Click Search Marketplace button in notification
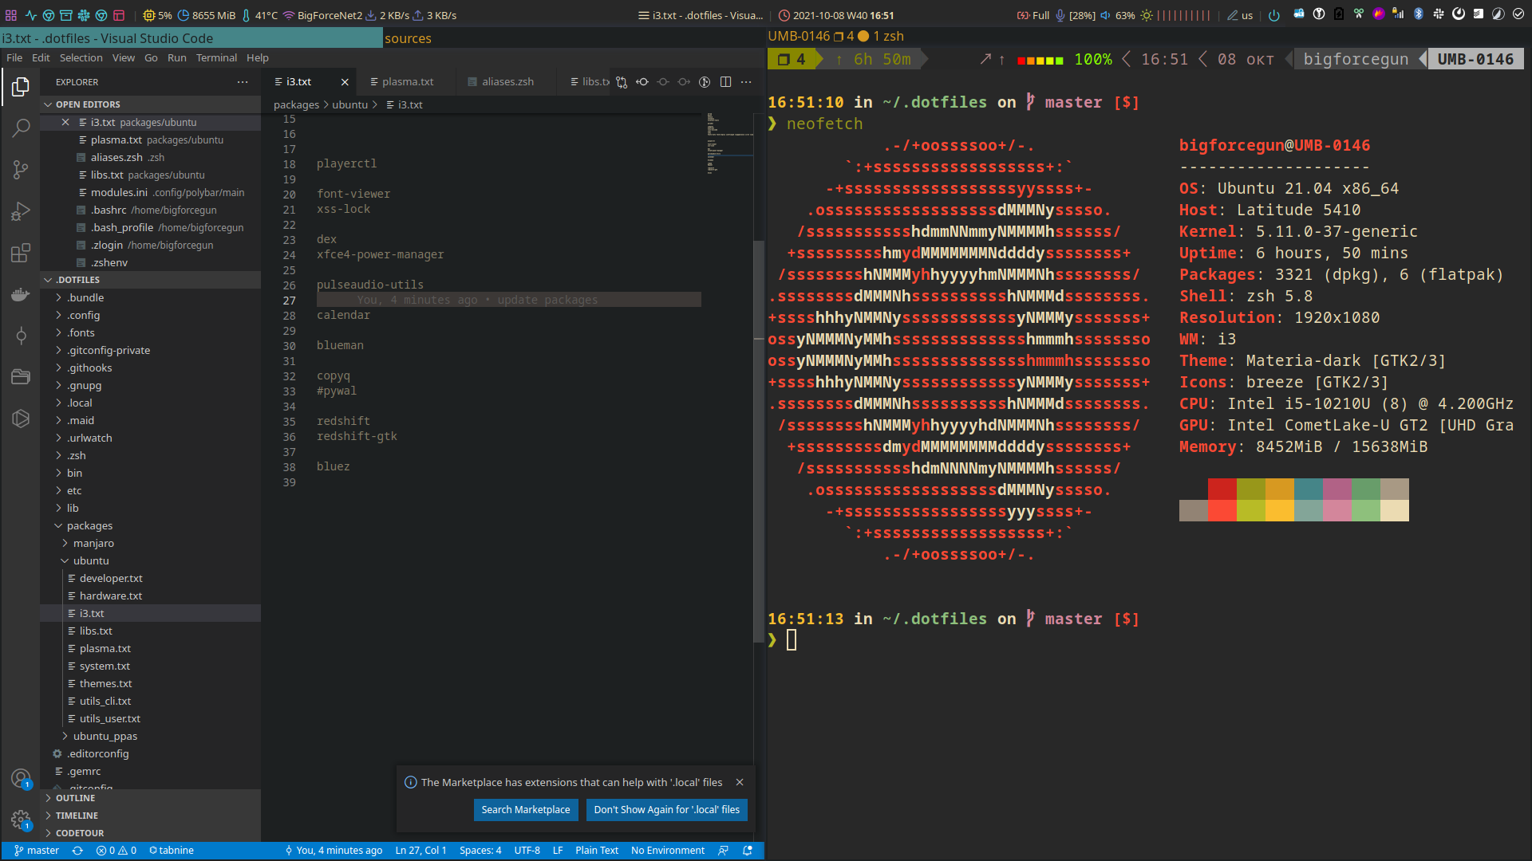This screenshot has height=861, width=1532. pos(524,809)
